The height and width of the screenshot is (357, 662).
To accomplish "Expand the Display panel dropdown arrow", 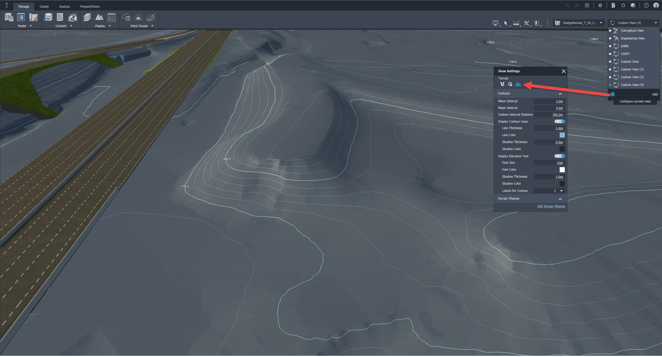I will click(x=110, y=26).
